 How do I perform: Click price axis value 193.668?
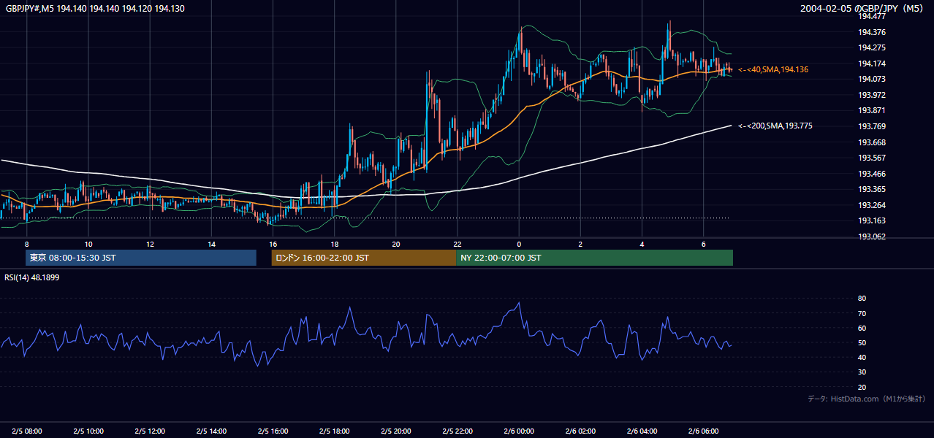(871, 142)
